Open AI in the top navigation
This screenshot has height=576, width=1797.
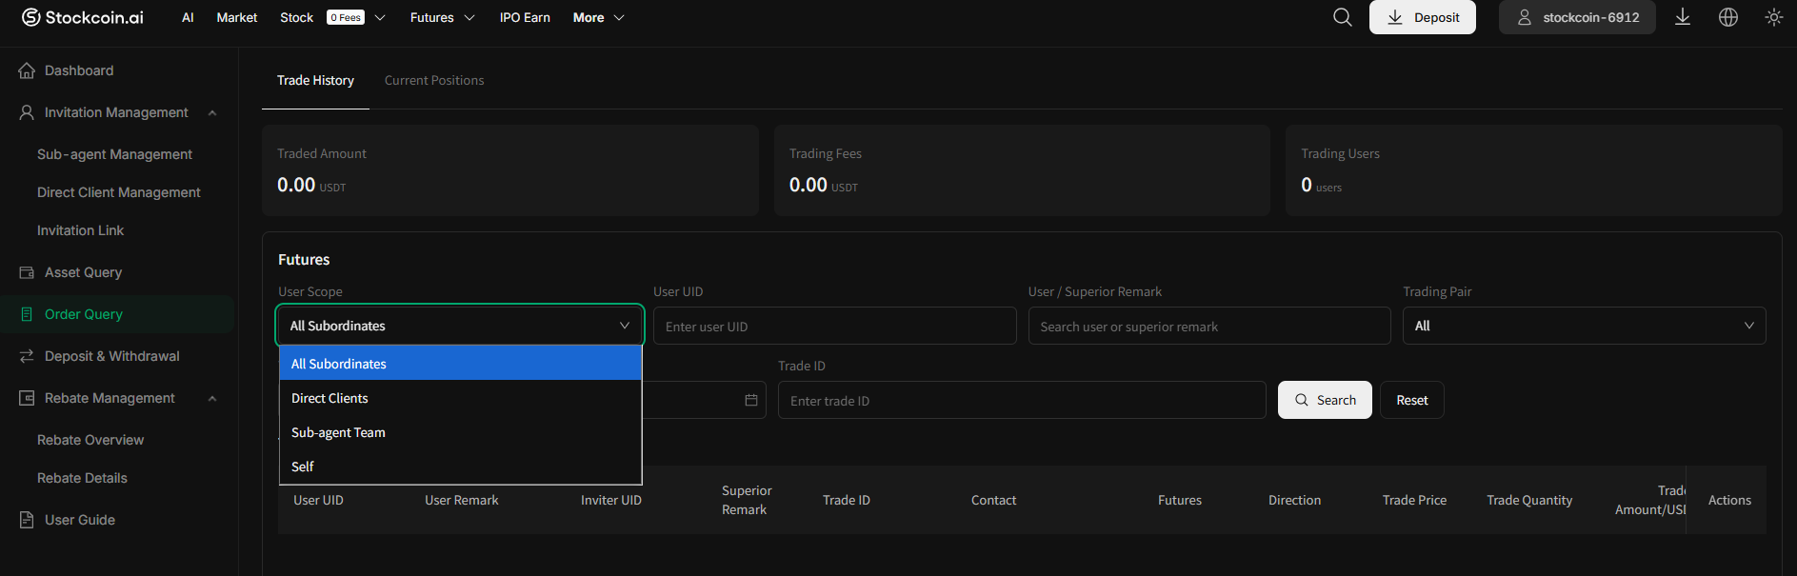tap(188, 17)
